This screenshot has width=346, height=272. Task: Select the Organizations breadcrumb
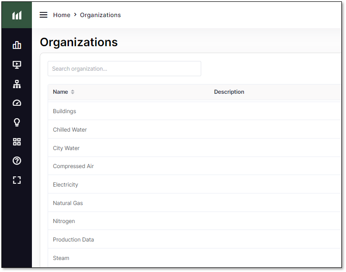tap(100, 15)
